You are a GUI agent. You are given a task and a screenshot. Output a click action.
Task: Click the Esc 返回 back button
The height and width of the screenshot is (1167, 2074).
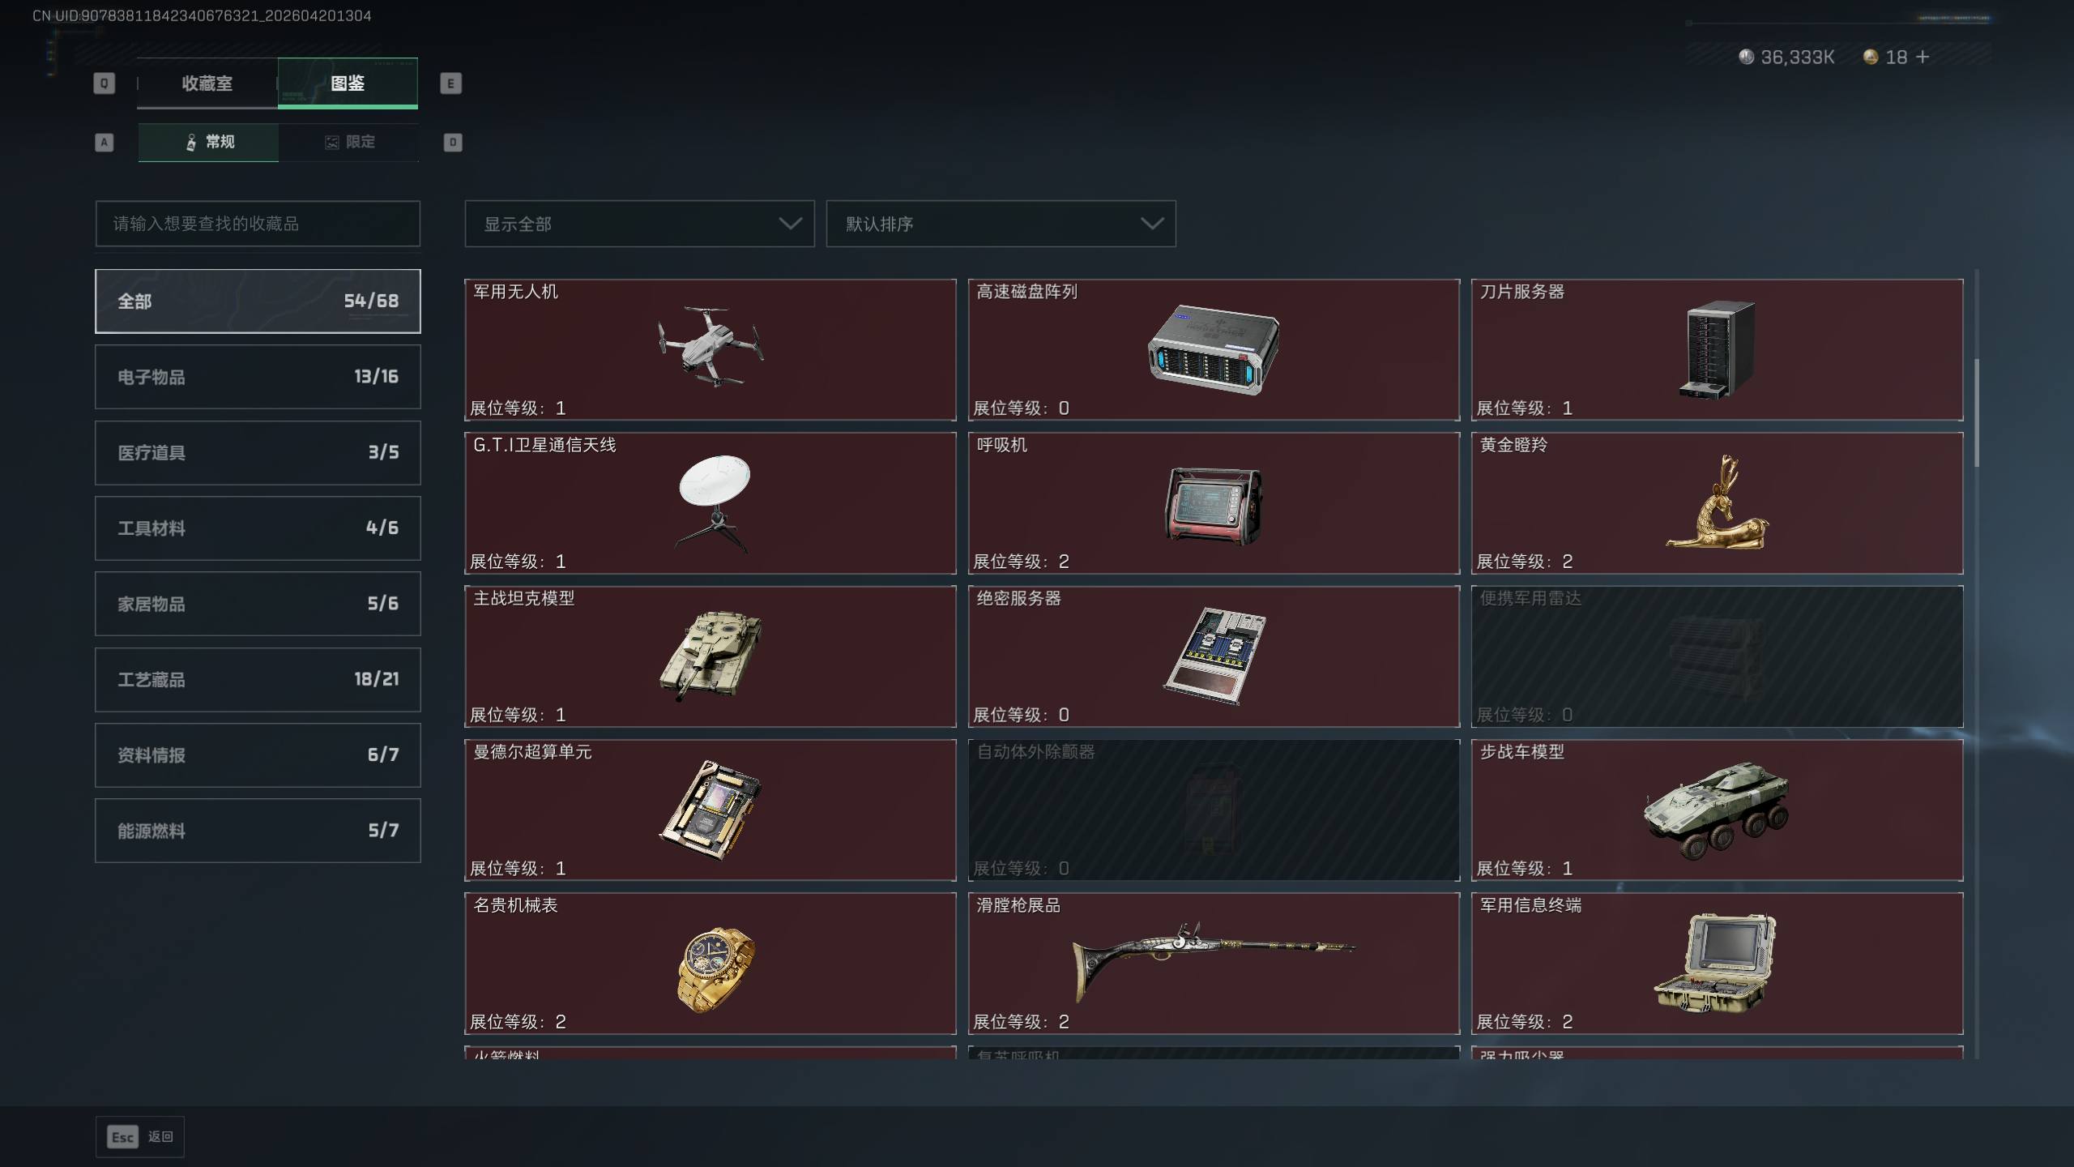tap(140, 1137)
